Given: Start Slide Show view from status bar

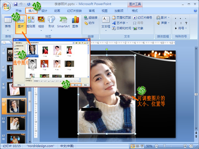Looking at the screenshot, I should pos(142,146).
